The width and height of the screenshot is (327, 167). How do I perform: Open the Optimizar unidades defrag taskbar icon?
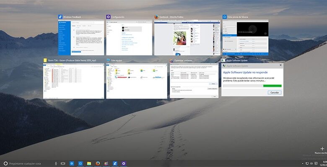coord(106,164)
